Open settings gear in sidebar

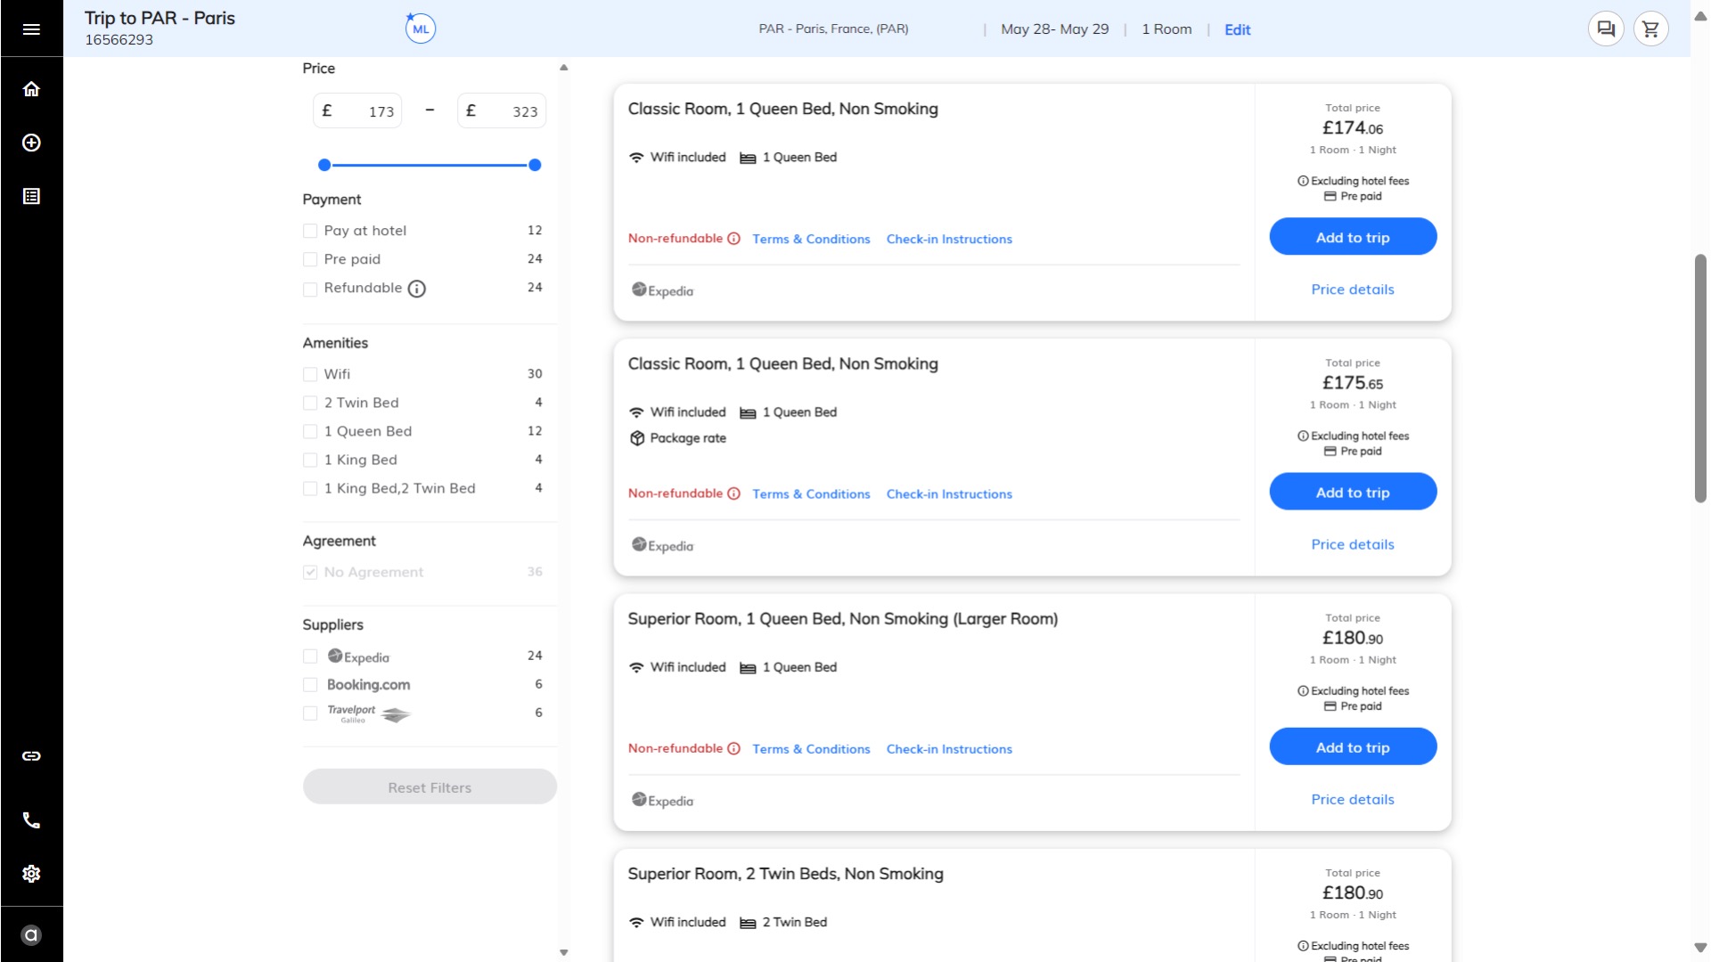point(31,874)
